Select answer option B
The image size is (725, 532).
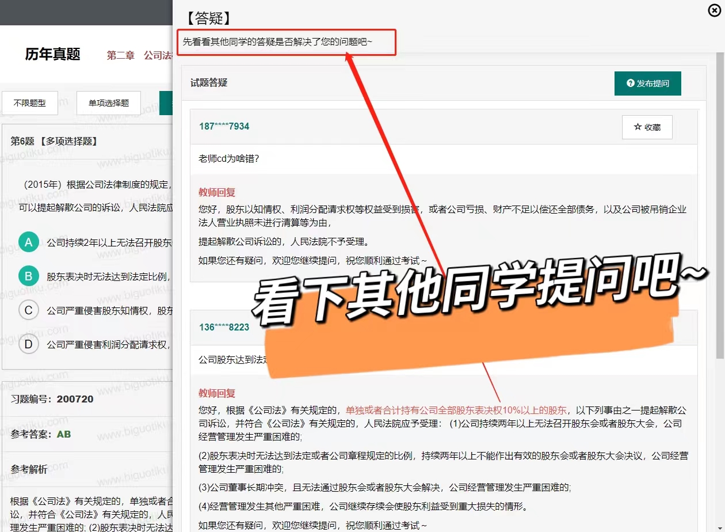(28, 276)
